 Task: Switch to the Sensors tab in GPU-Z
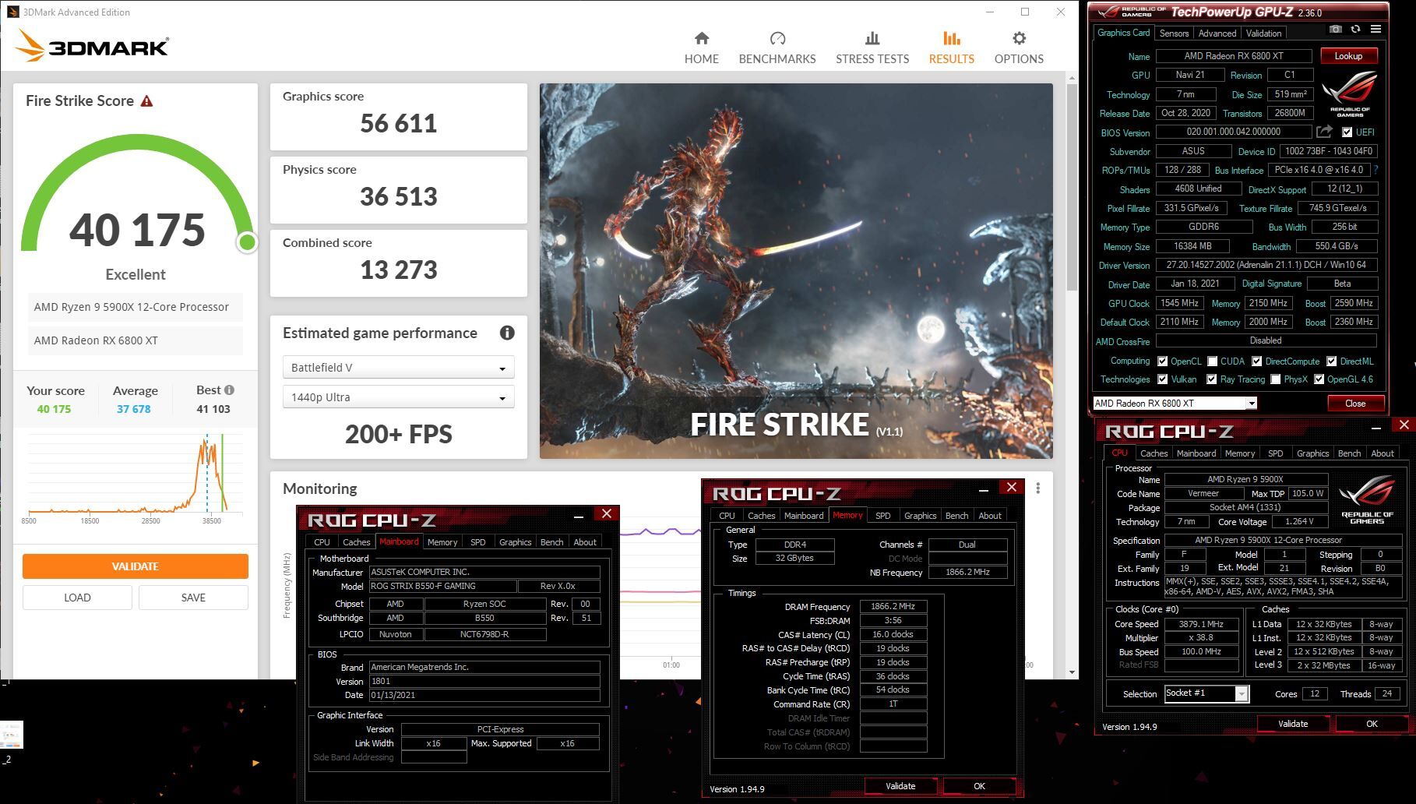click(x=1174, y=33)
